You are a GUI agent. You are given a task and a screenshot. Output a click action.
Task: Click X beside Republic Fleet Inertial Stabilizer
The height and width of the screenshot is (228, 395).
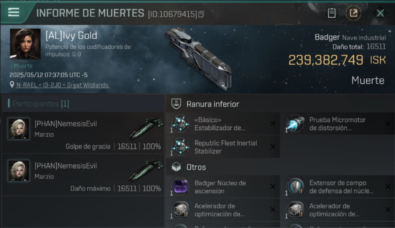(x=273, y=147)
